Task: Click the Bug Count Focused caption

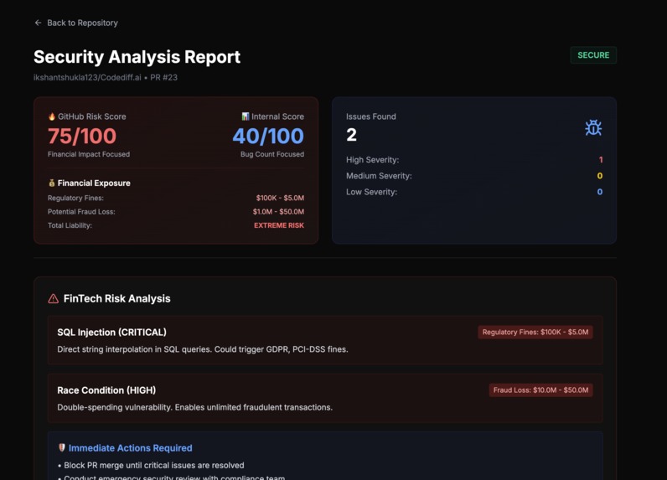Action: 272,154
